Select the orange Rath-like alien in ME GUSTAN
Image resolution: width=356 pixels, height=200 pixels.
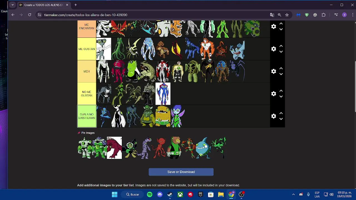(207, 49)
